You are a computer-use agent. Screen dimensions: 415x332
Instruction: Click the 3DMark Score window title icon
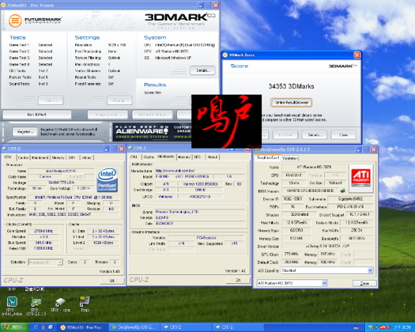(x=225, y=55)
